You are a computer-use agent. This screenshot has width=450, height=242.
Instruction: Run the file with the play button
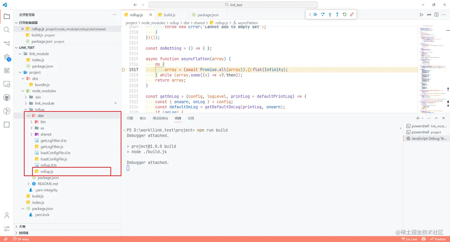[421, 14]
